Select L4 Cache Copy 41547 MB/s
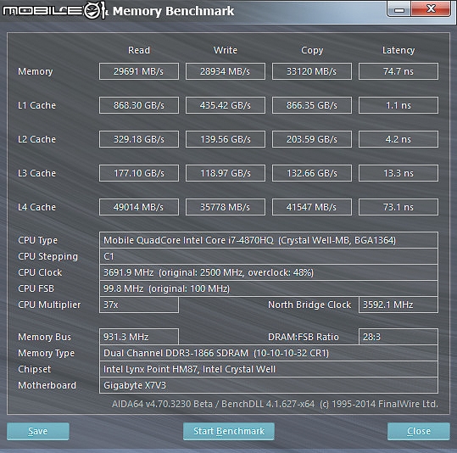 311,207
